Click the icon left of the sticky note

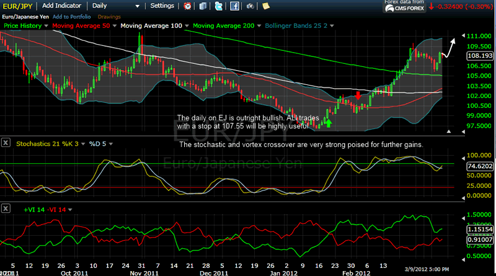pyautogui.click(x=250, y=6)
